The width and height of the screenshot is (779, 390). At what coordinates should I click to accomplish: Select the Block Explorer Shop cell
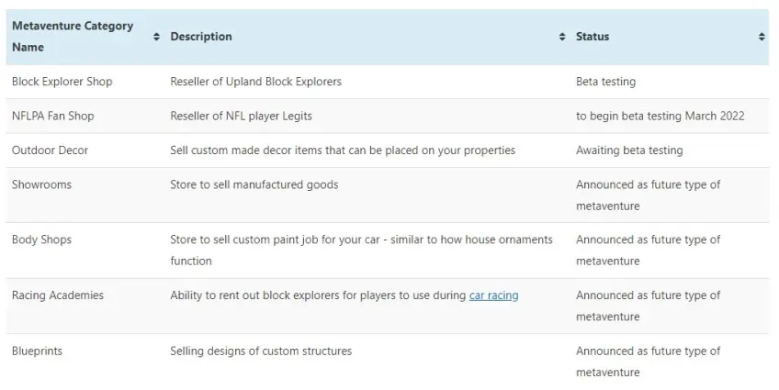(62, 82)
